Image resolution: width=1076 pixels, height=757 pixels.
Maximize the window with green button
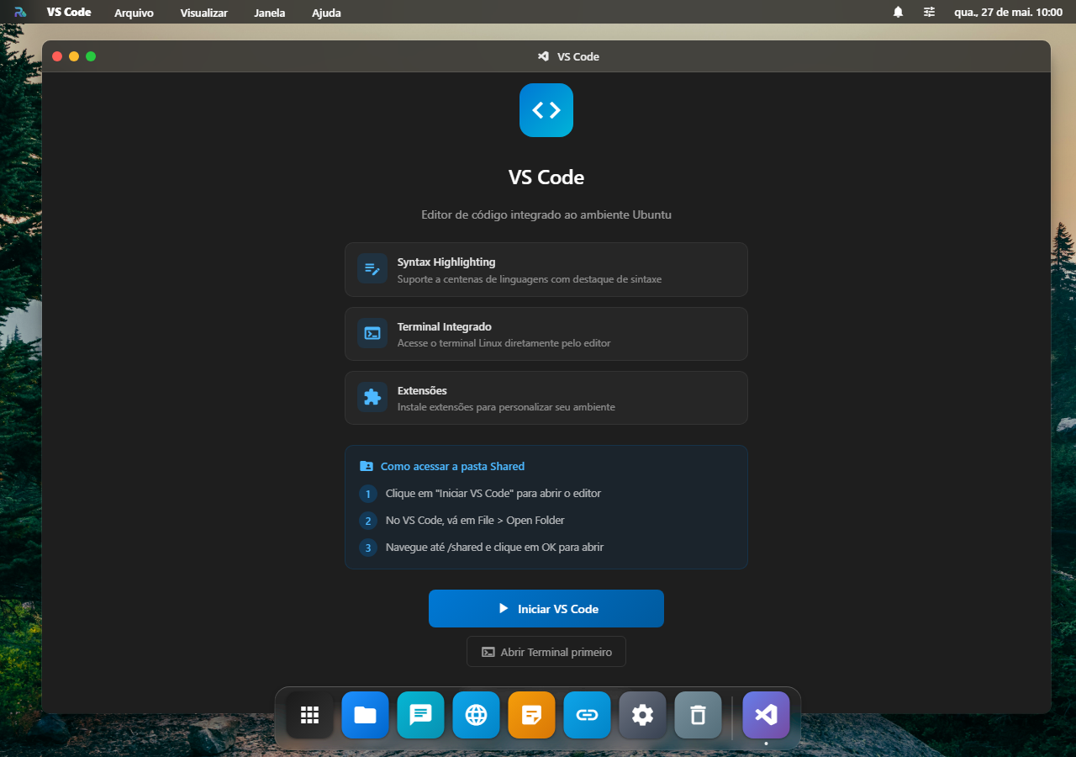click(x=91, y=56)
